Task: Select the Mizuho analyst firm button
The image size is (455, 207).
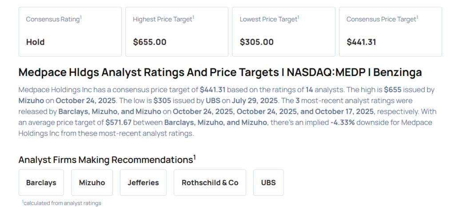Action: pyautogui.click(x=92, y=183)
